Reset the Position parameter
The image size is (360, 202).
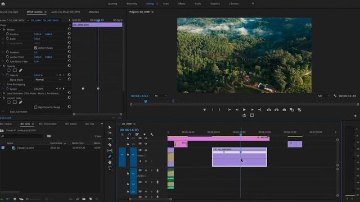[x=69, y=34]
